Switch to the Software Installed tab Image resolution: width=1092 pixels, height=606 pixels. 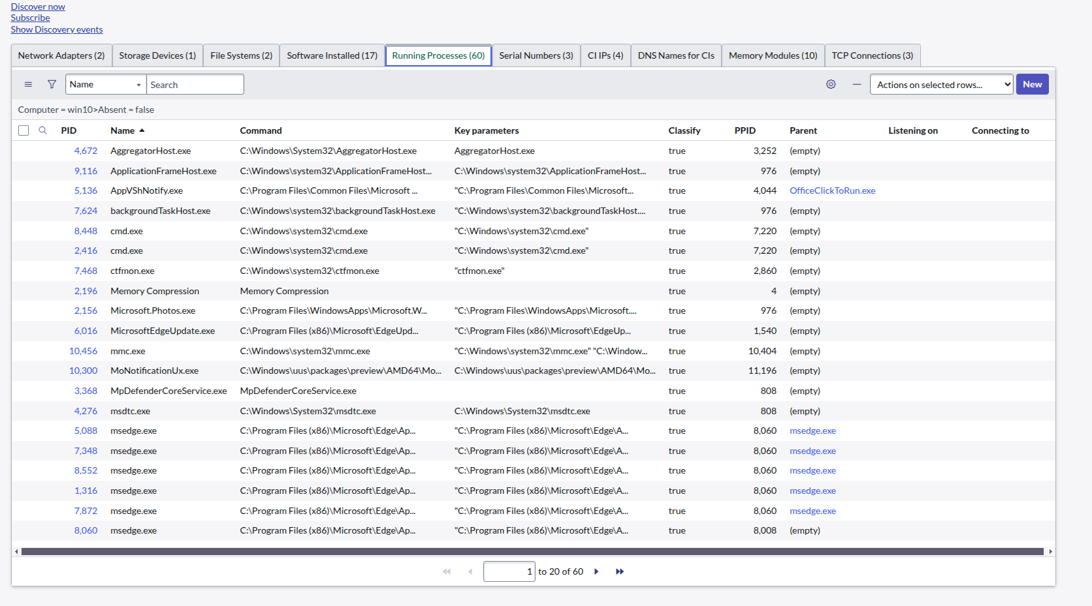[x=332, y=55]
